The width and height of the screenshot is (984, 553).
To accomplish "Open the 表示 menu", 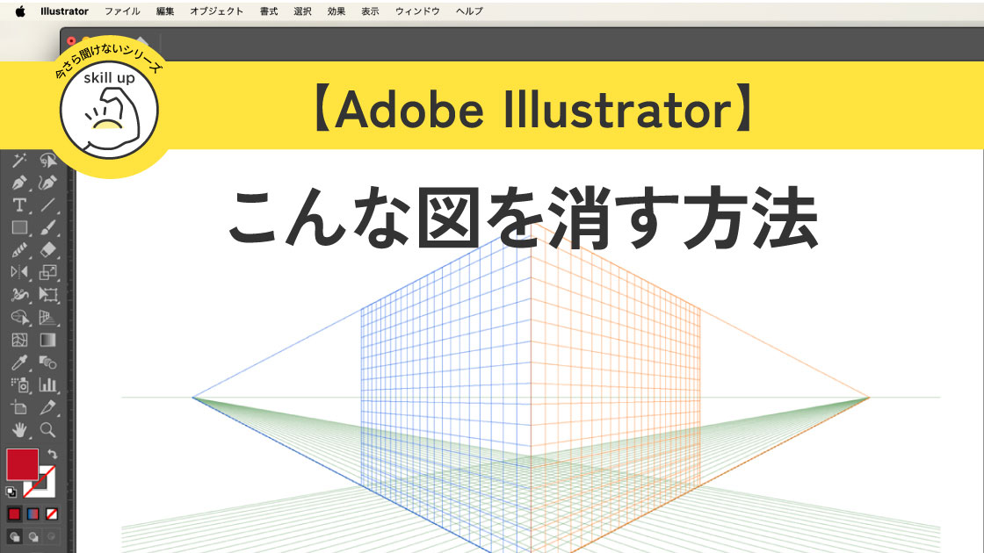I will [370, 11].
